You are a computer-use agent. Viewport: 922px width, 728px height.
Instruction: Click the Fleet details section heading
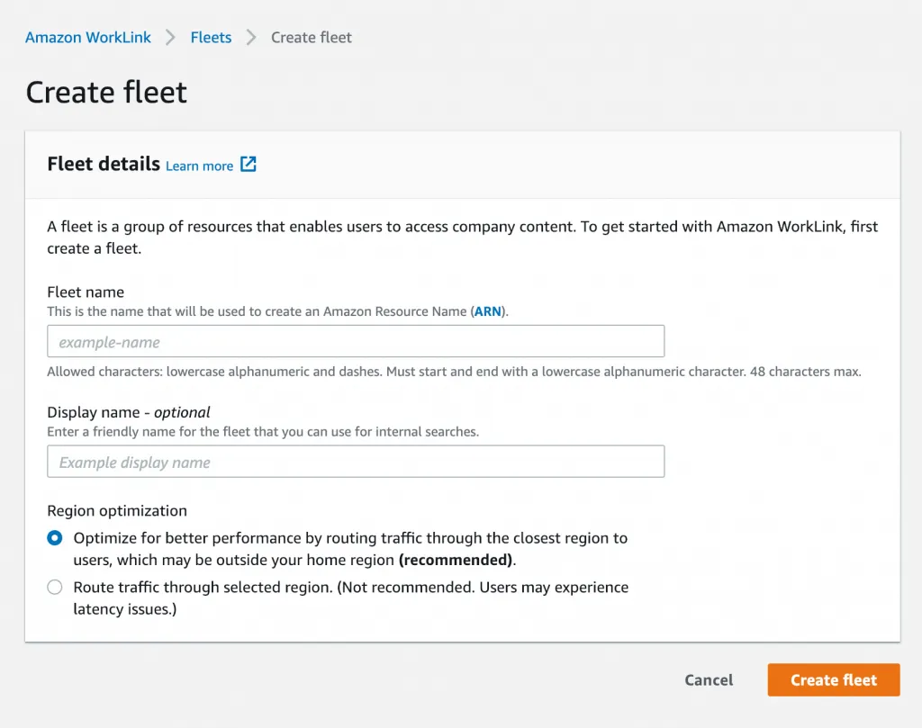pyautogui.click(x=104, y=164)
